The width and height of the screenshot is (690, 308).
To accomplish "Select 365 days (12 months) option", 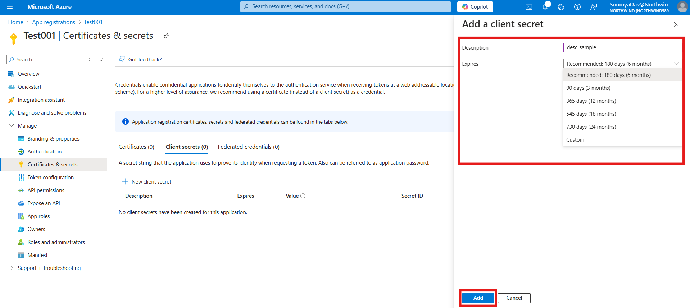I will point(591,101).
